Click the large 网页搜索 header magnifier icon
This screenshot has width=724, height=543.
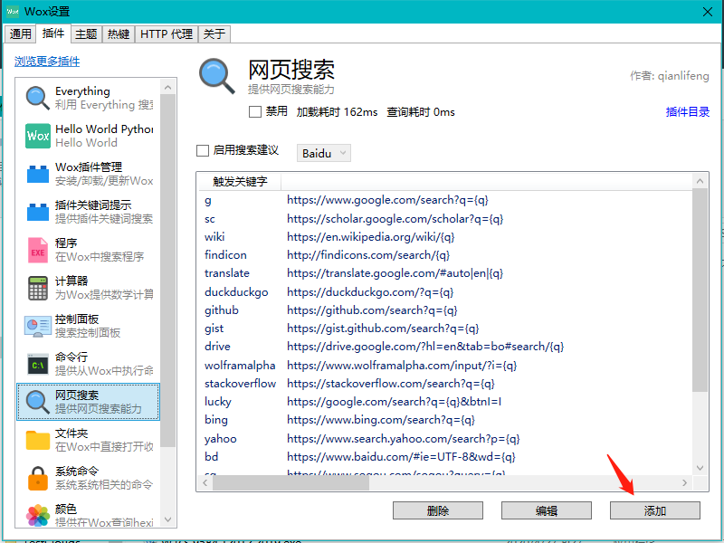(x=217, y=77)
